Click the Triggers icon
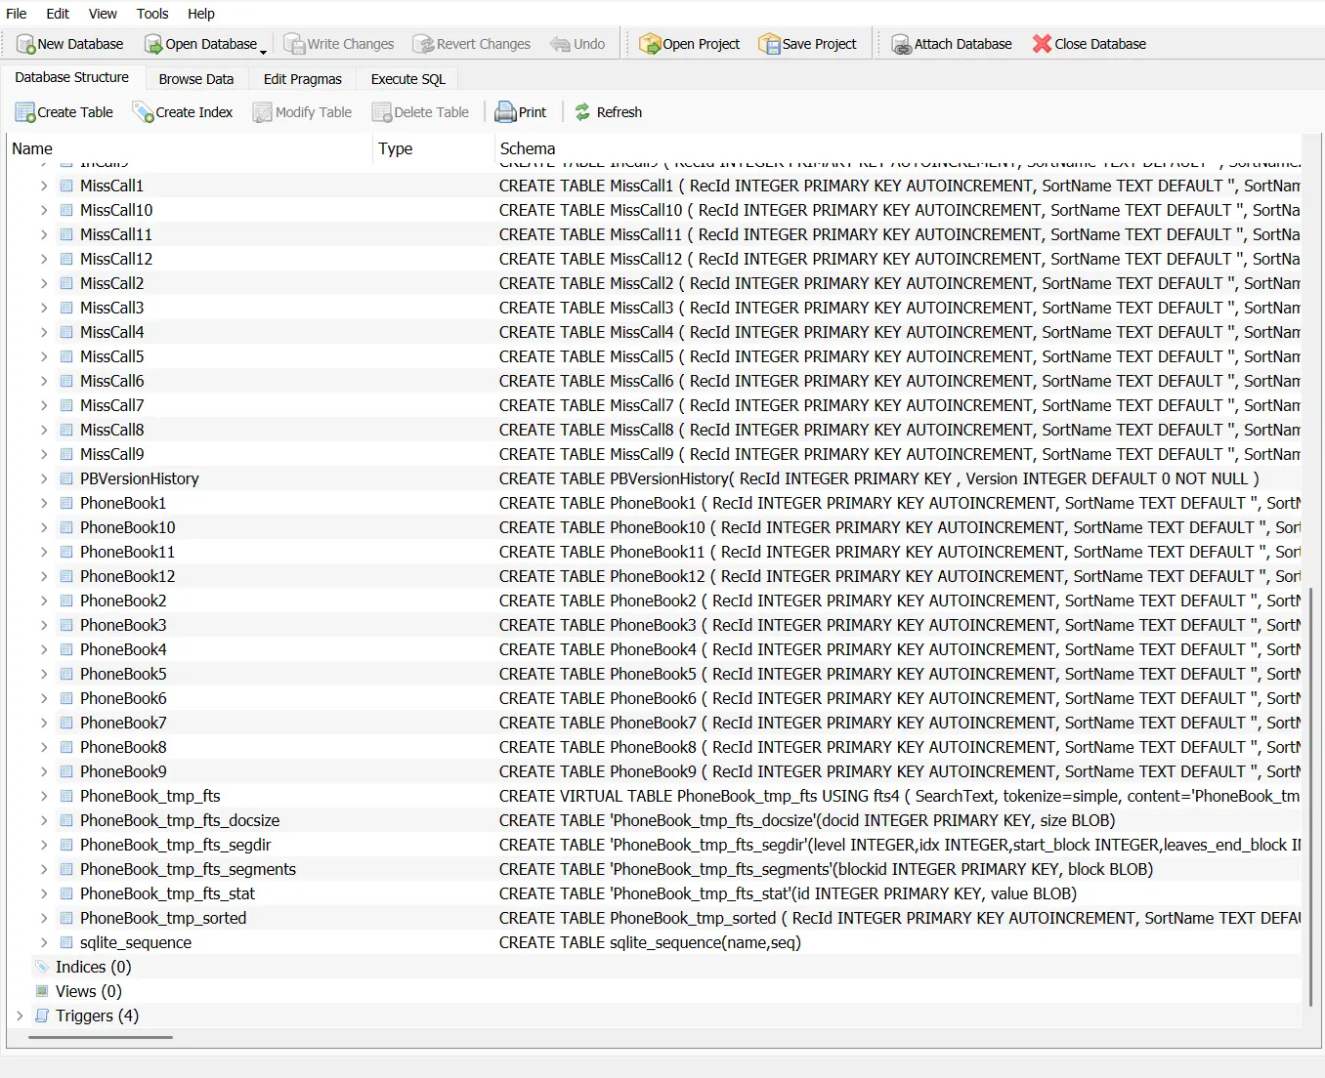The width and height of the screenshot is (1325, 1078). coord(42,1016)
